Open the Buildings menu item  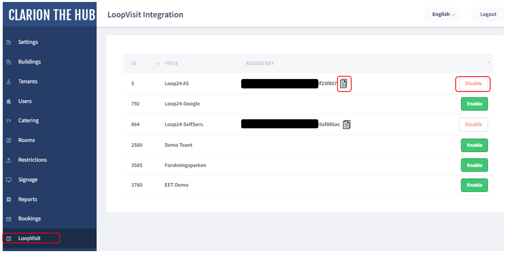[29, 62]
